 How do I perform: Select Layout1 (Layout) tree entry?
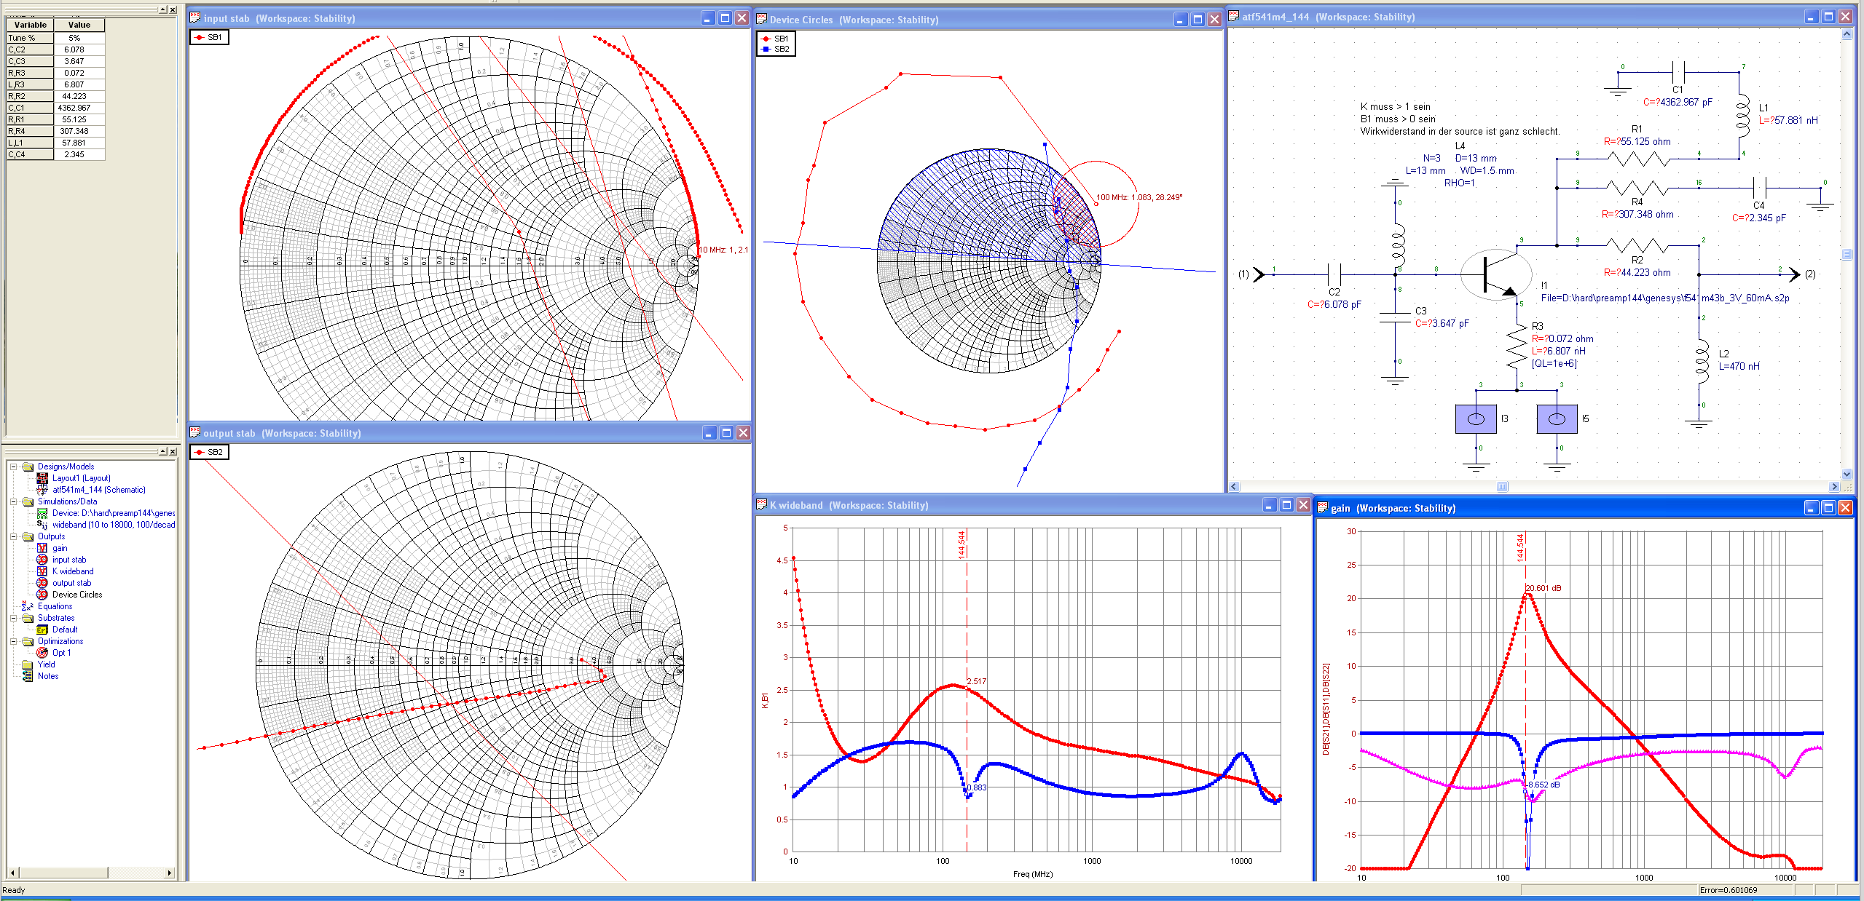(81, 478)
